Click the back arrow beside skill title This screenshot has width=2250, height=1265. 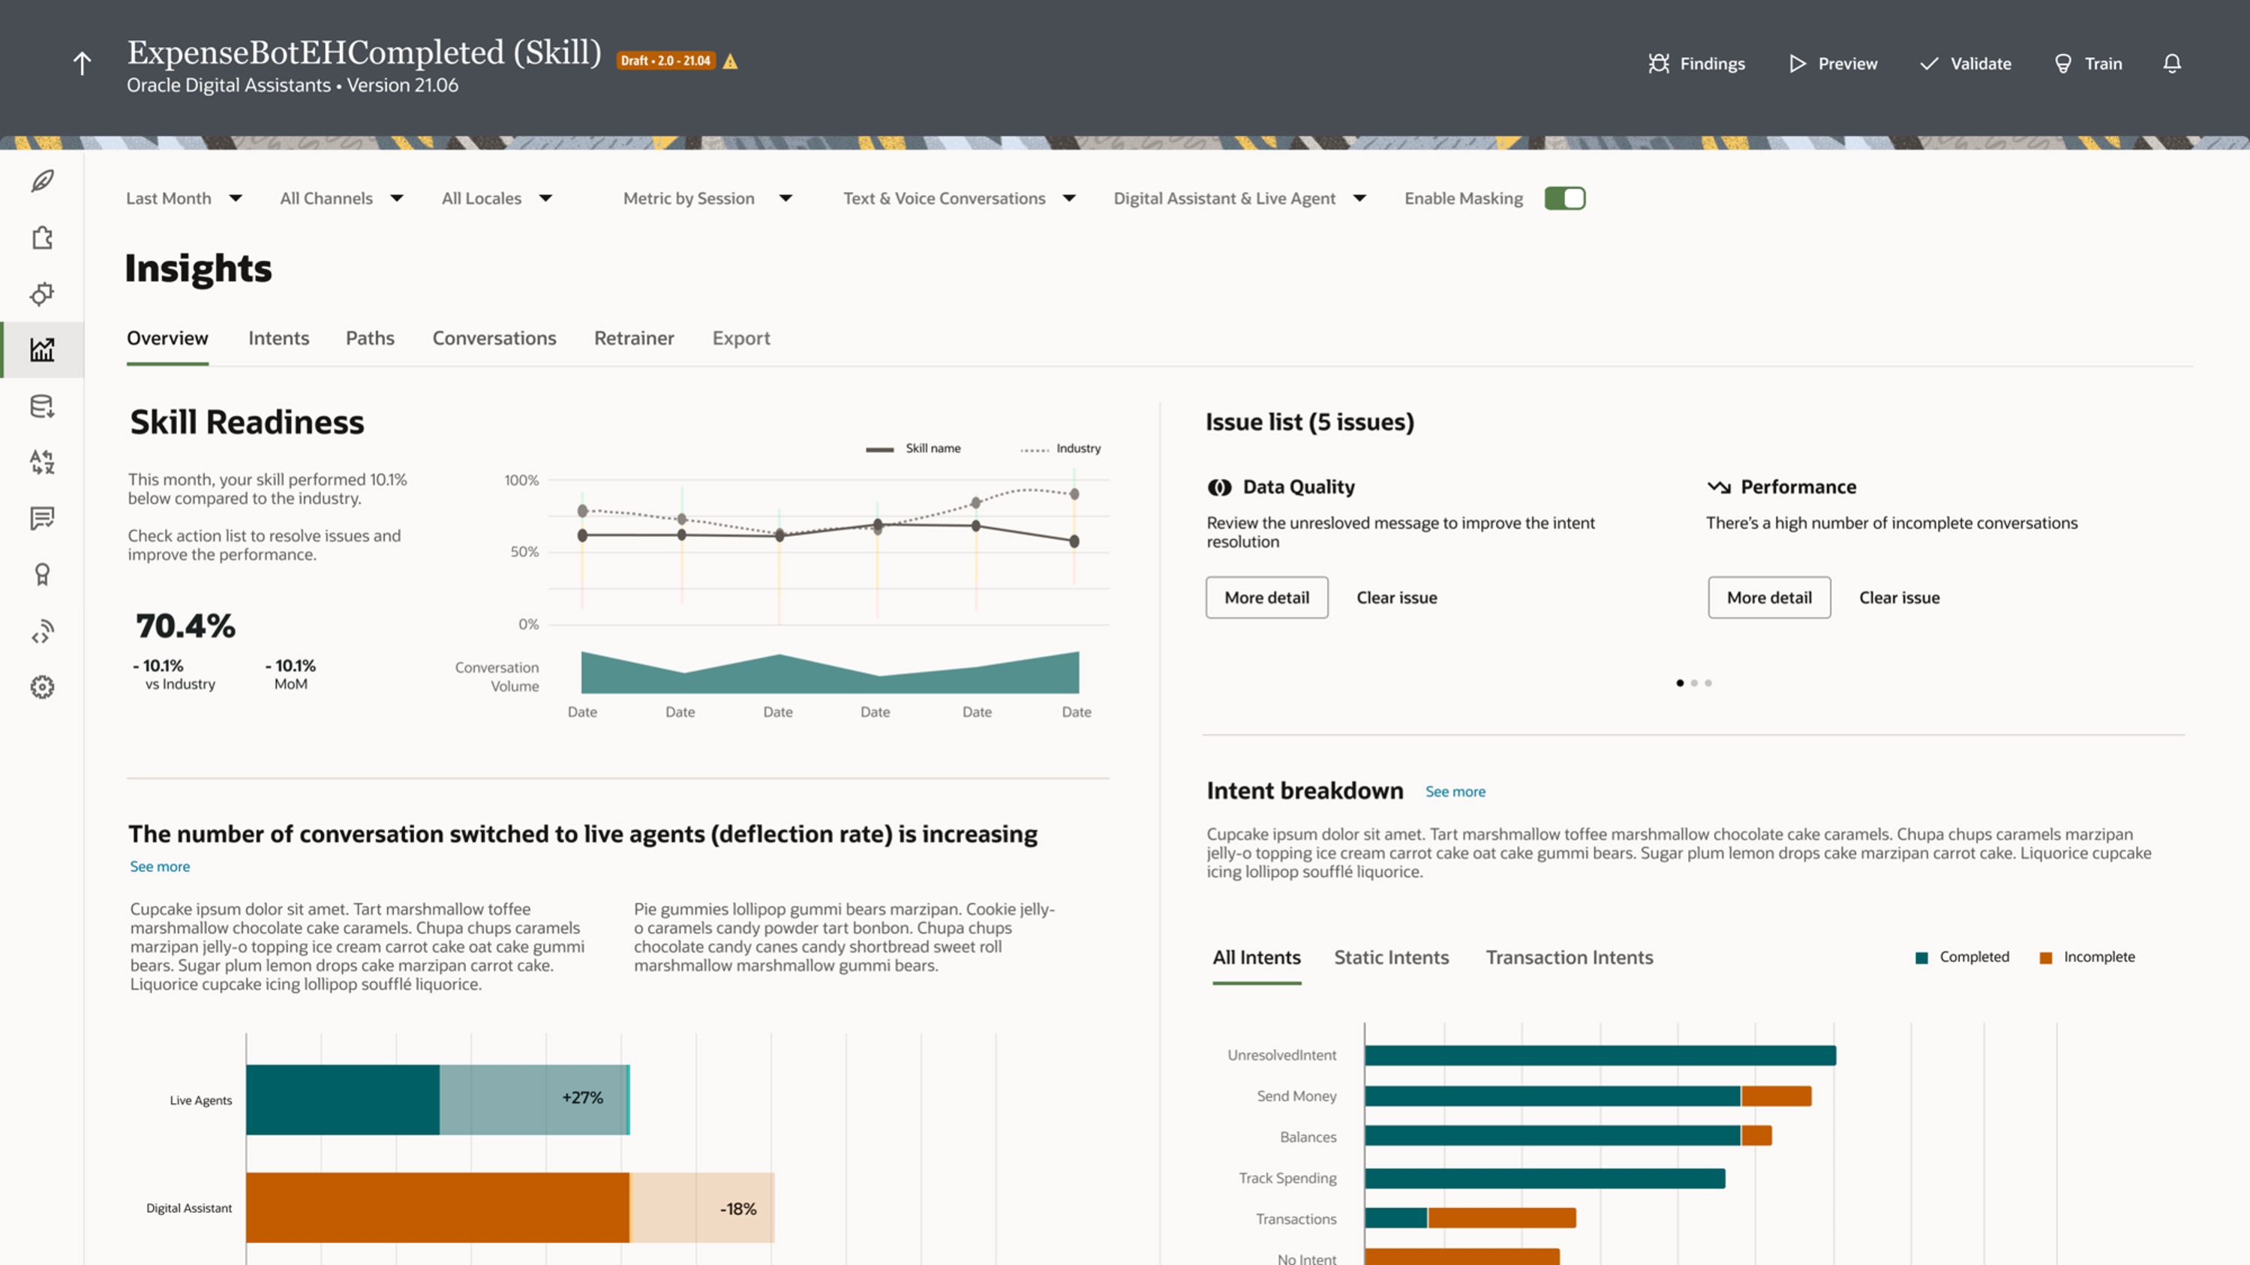(x=82, y=63)
